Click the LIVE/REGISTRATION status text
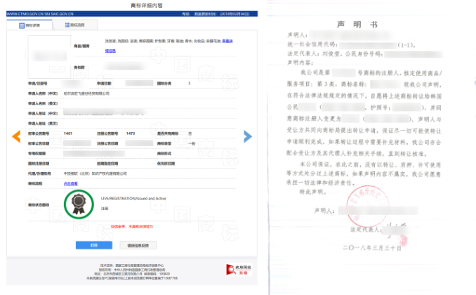476x295 pixels. [x=133, y=199]
